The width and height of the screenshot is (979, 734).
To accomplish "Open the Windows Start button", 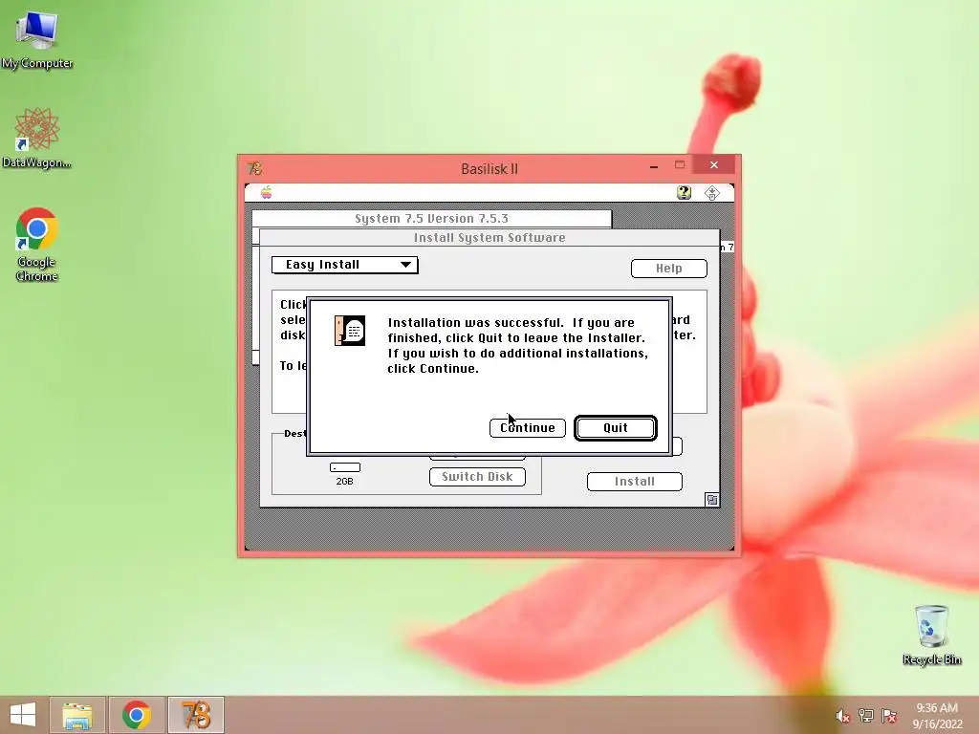I will pos(23,715).
